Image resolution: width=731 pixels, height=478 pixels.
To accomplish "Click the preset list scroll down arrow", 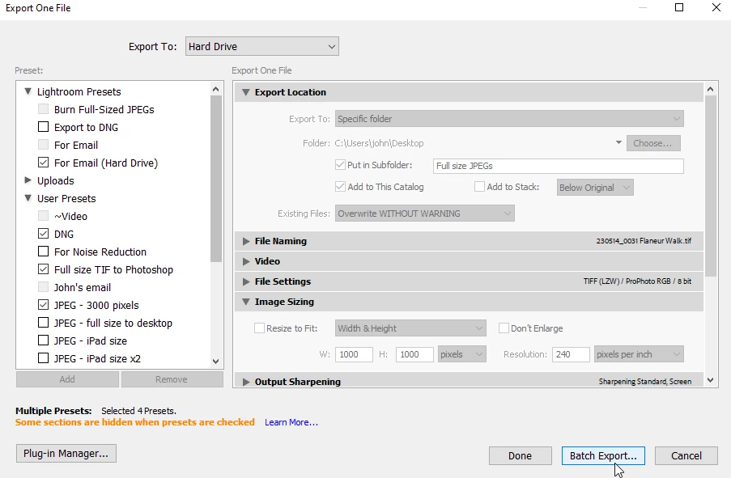I will click(x=216, y=361).
